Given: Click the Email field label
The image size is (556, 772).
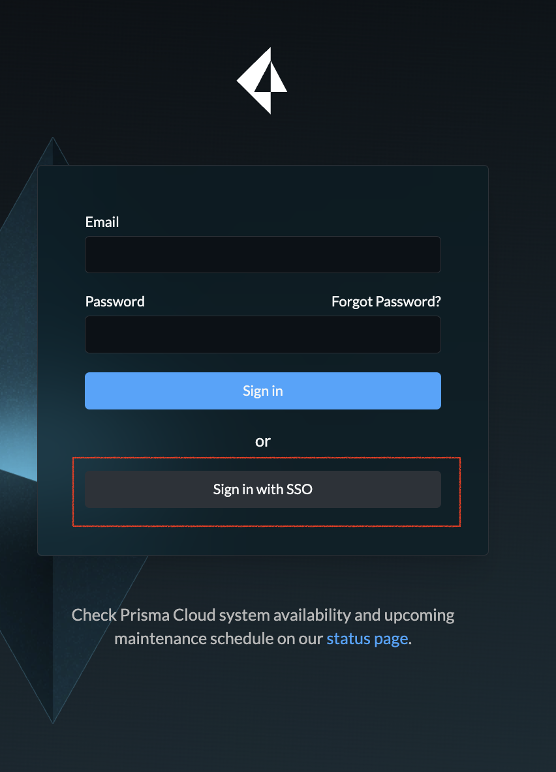Looking at the screenshot, I should coord(102,222).
